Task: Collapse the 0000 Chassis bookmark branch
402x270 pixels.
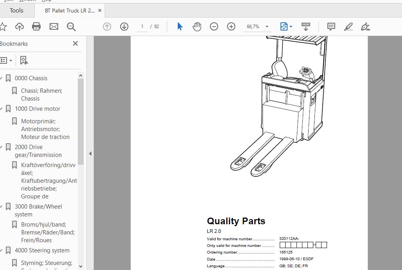Action: (1, 78)
